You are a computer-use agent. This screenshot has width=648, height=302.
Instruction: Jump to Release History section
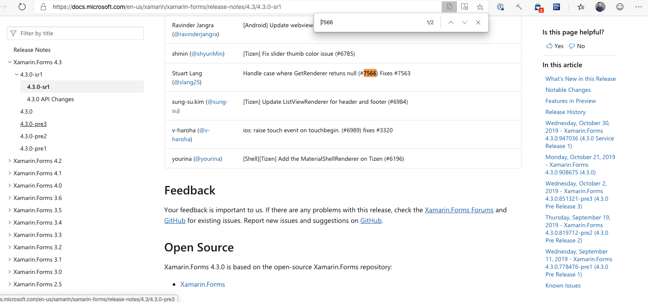565,112
